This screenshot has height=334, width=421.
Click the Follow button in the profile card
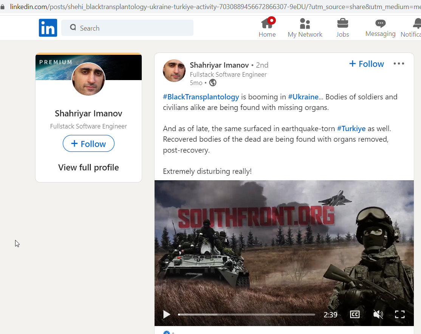[88, 144]
